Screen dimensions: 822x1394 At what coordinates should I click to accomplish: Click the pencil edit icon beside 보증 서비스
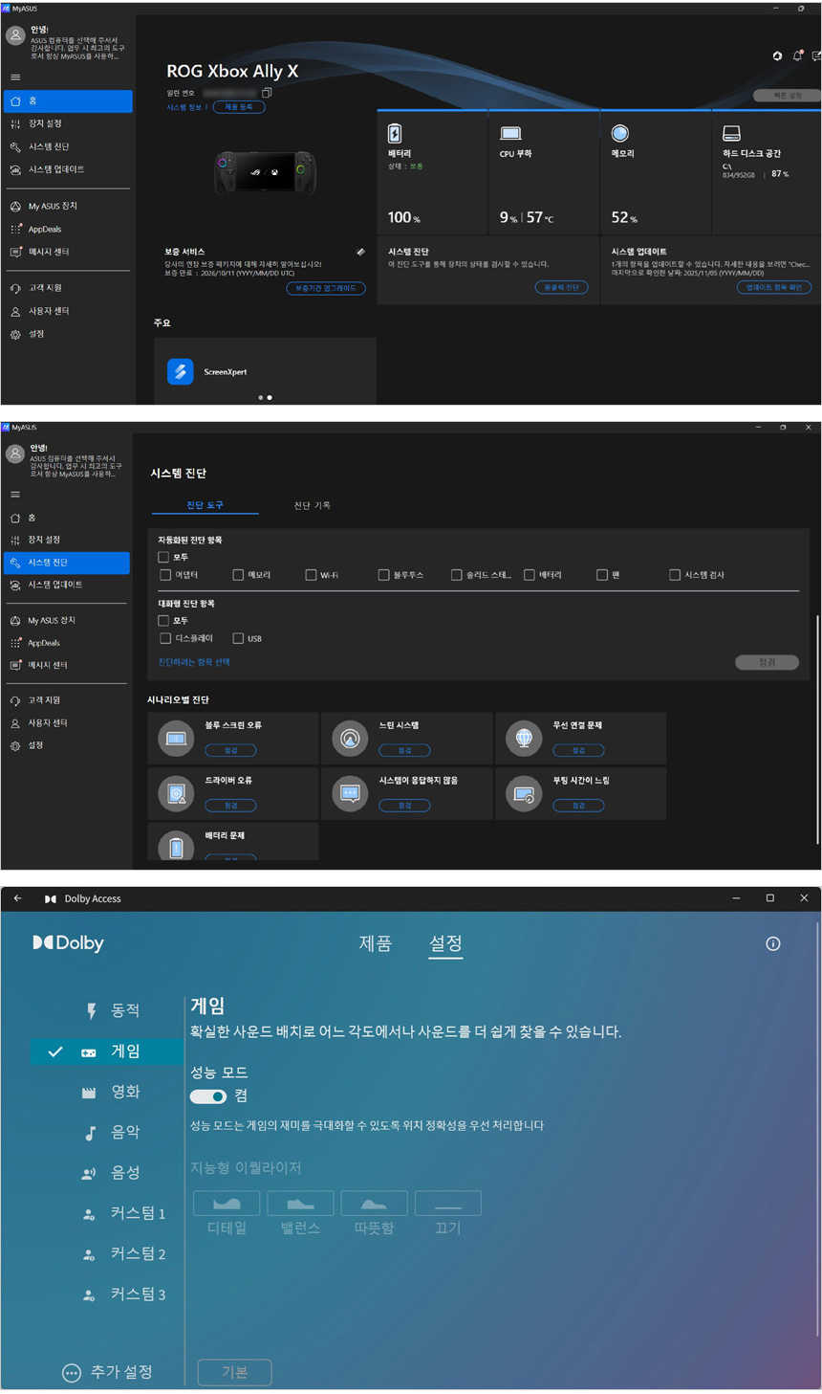tap(360, 253)
